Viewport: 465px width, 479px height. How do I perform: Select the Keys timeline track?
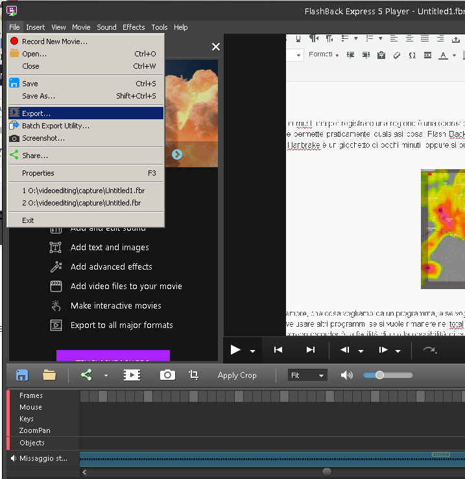[27, 419]
